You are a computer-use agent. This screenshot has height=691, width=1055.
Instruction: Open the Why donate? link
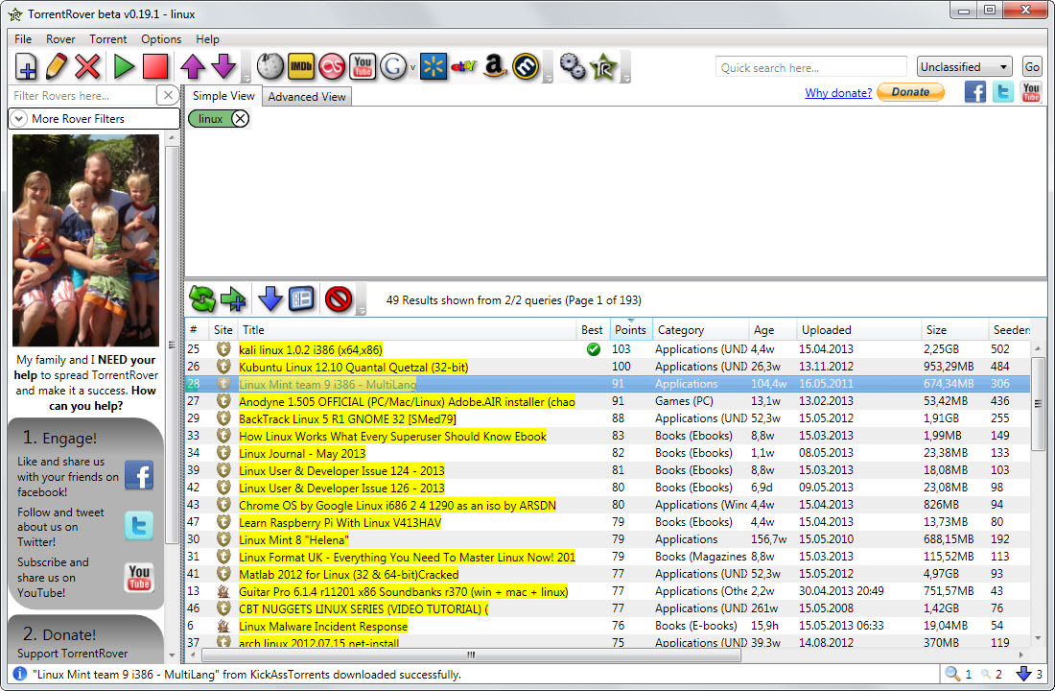point(837,93)
